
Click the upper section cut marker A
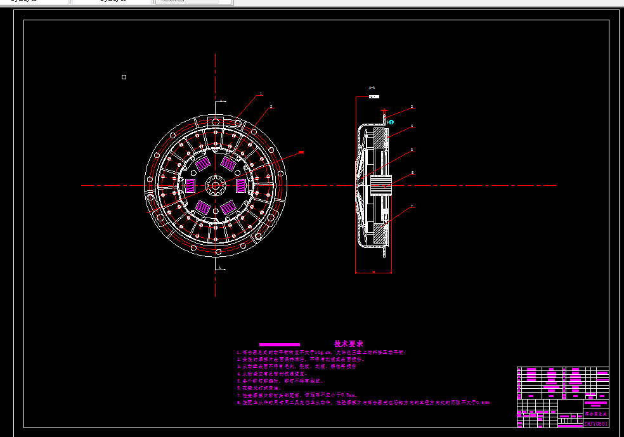[221, 101]
